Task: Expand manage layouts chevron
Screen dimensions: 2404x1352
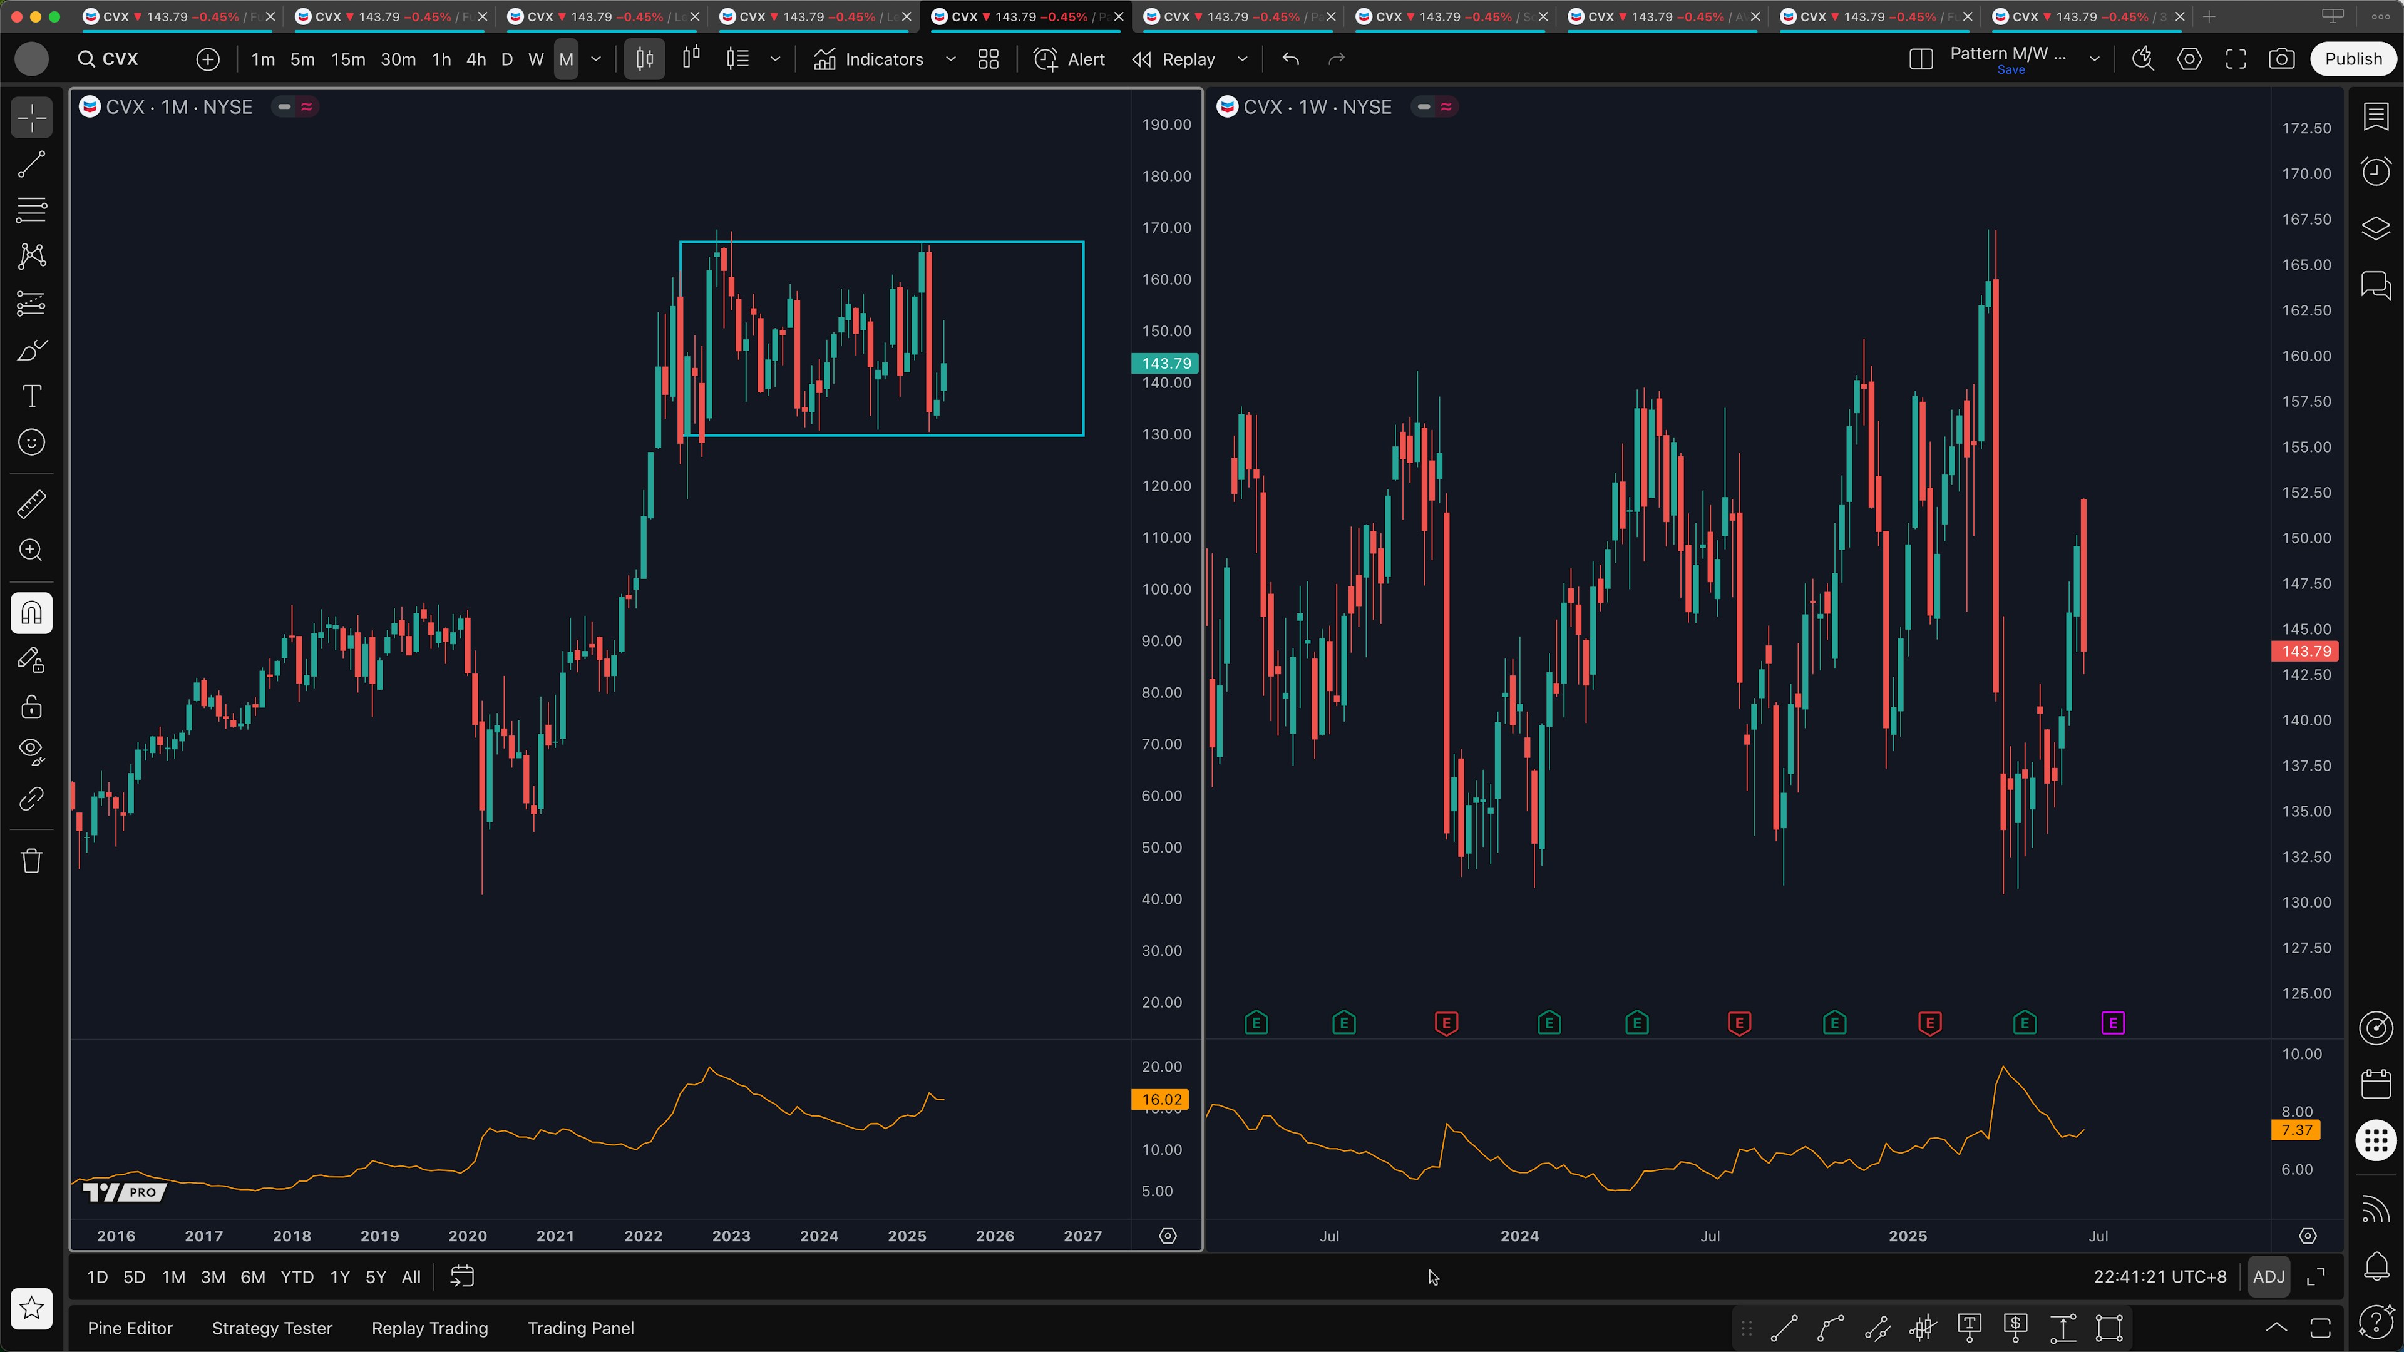Action: tap(2094, 59)
